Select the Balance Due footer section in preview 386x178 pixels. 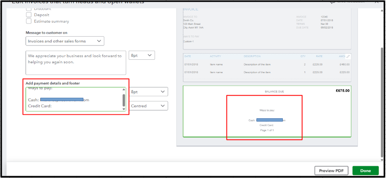point(267,111)
